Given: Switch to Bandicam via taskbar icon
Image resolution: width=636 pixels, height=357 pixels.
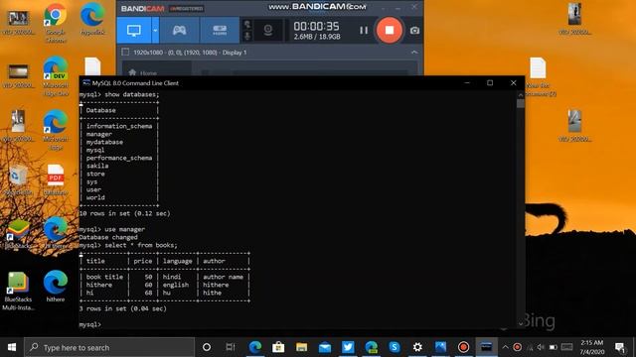Looking at the screenshot, I should click(x=464, y=347).
